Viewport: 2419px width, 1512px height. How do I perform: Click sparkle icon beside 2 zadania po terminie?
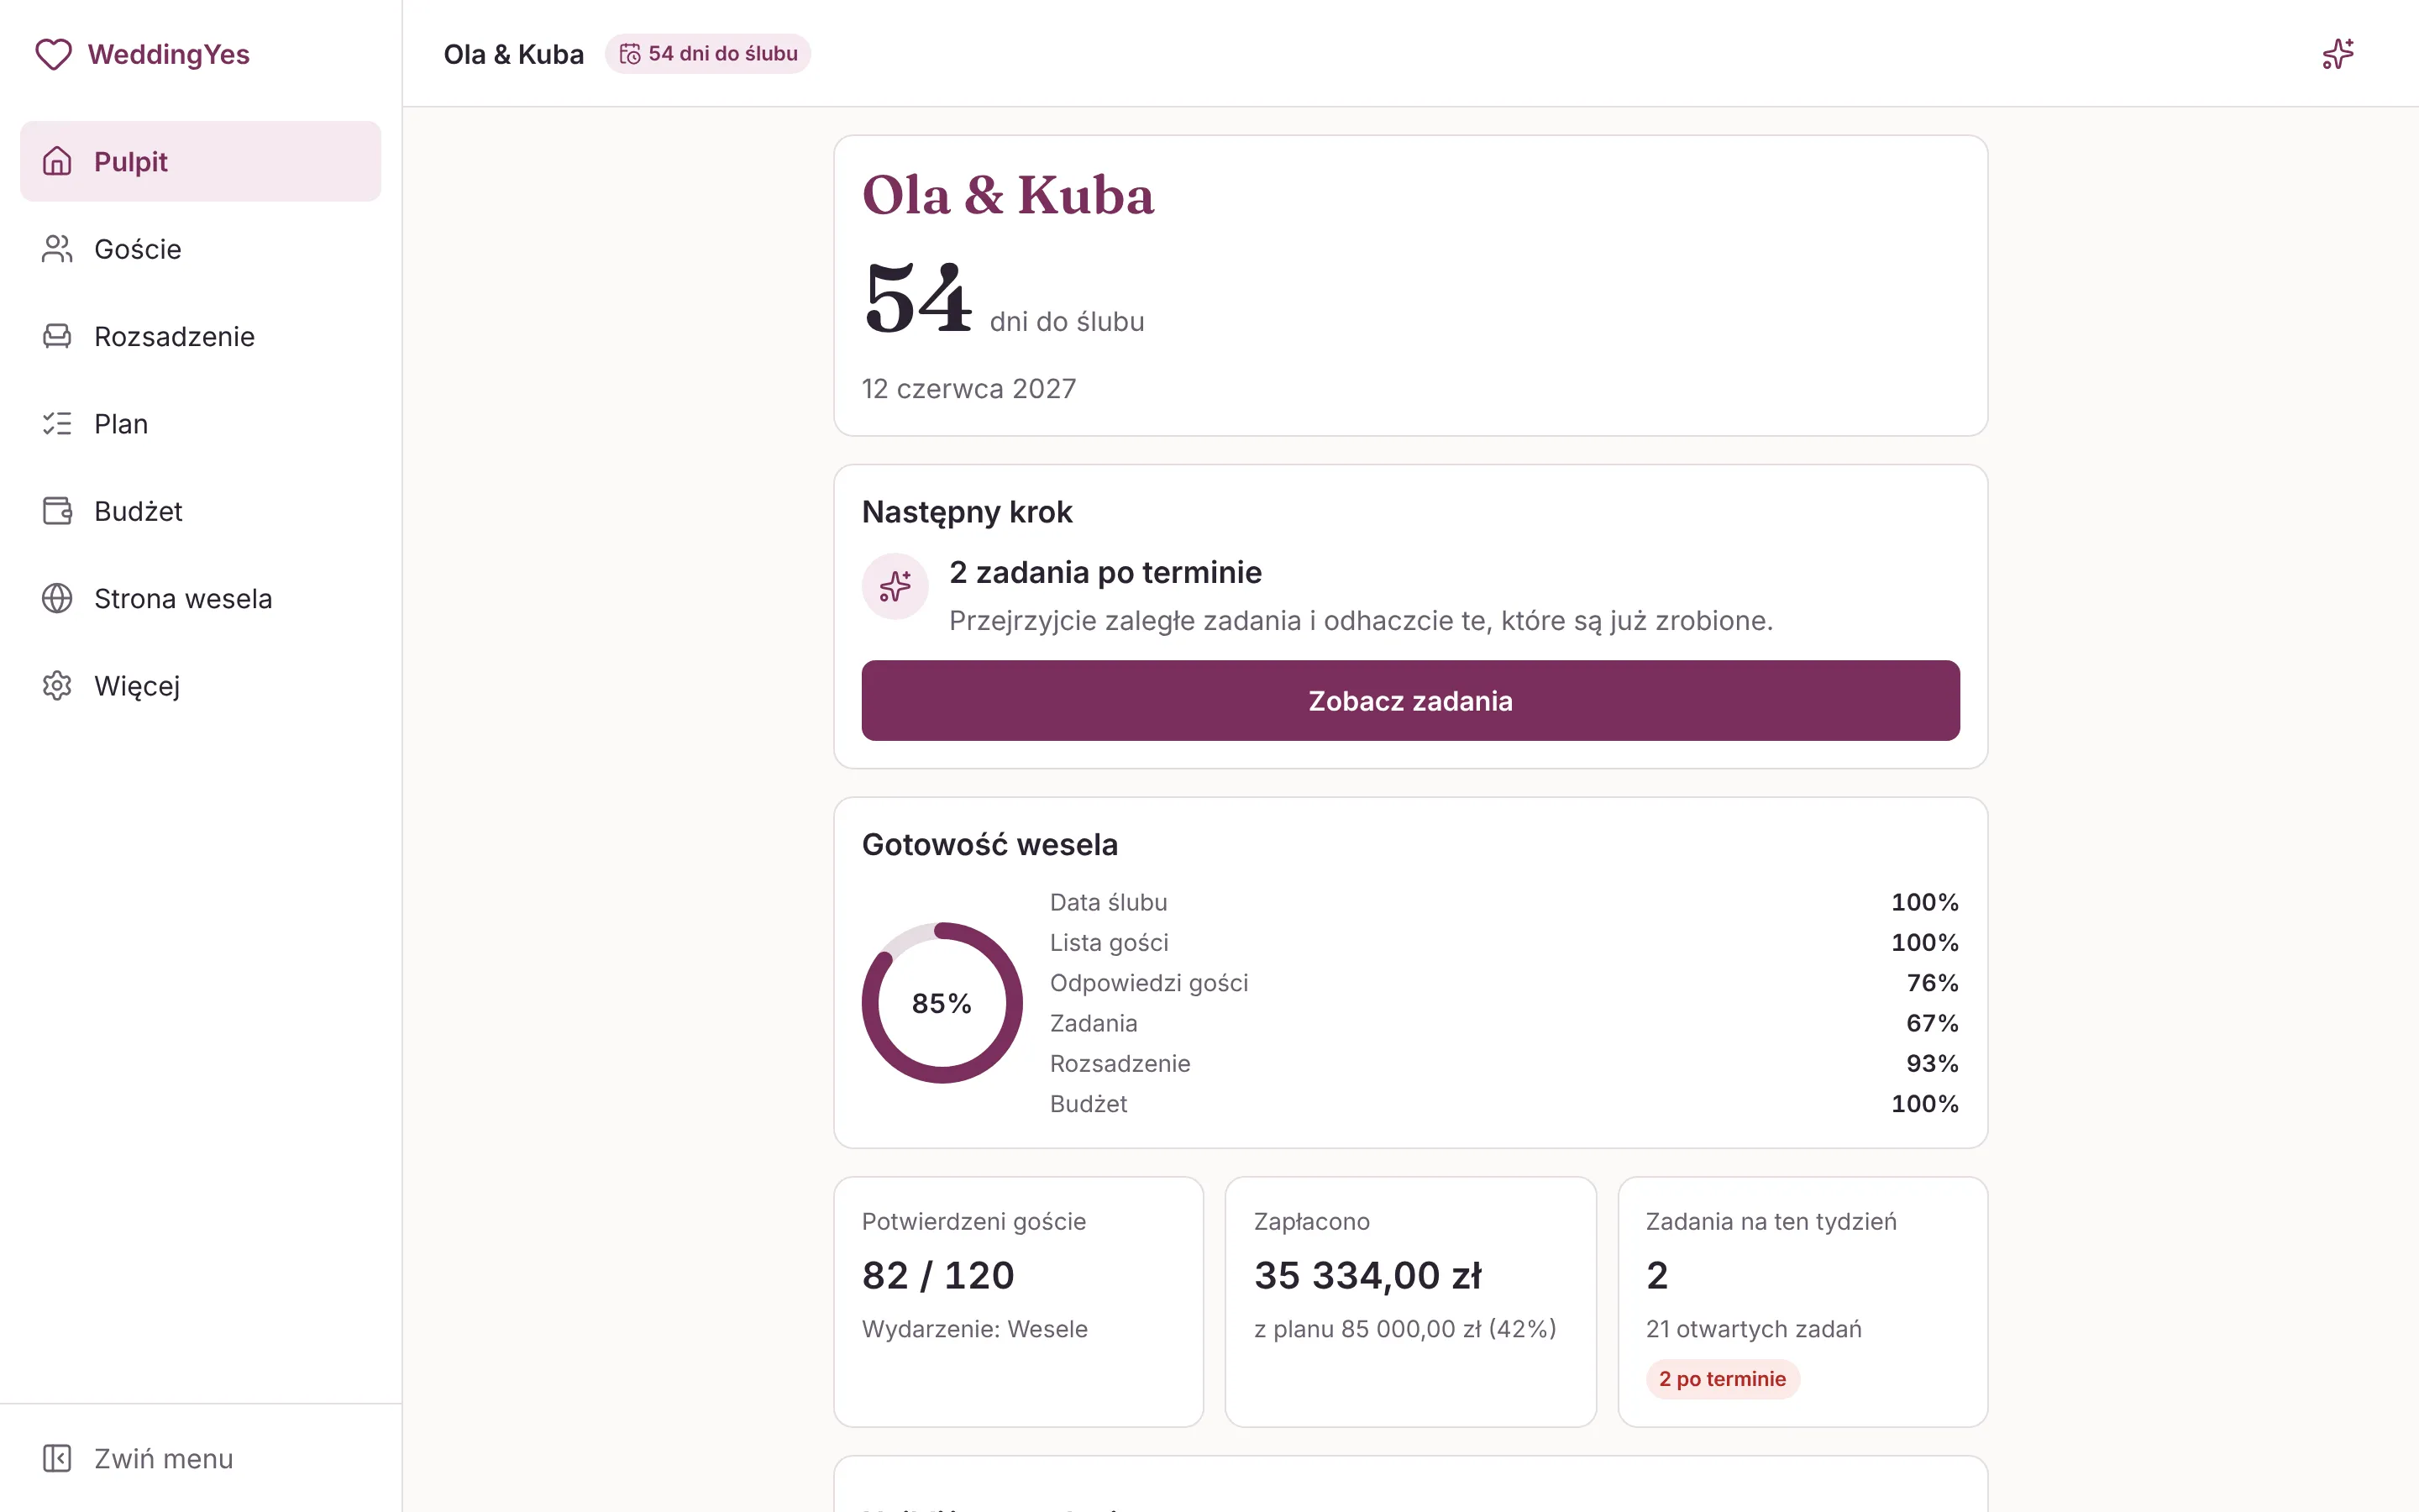click(x=895, y=586)
